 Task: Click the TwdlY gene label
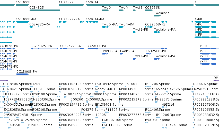tap(124, 7)
